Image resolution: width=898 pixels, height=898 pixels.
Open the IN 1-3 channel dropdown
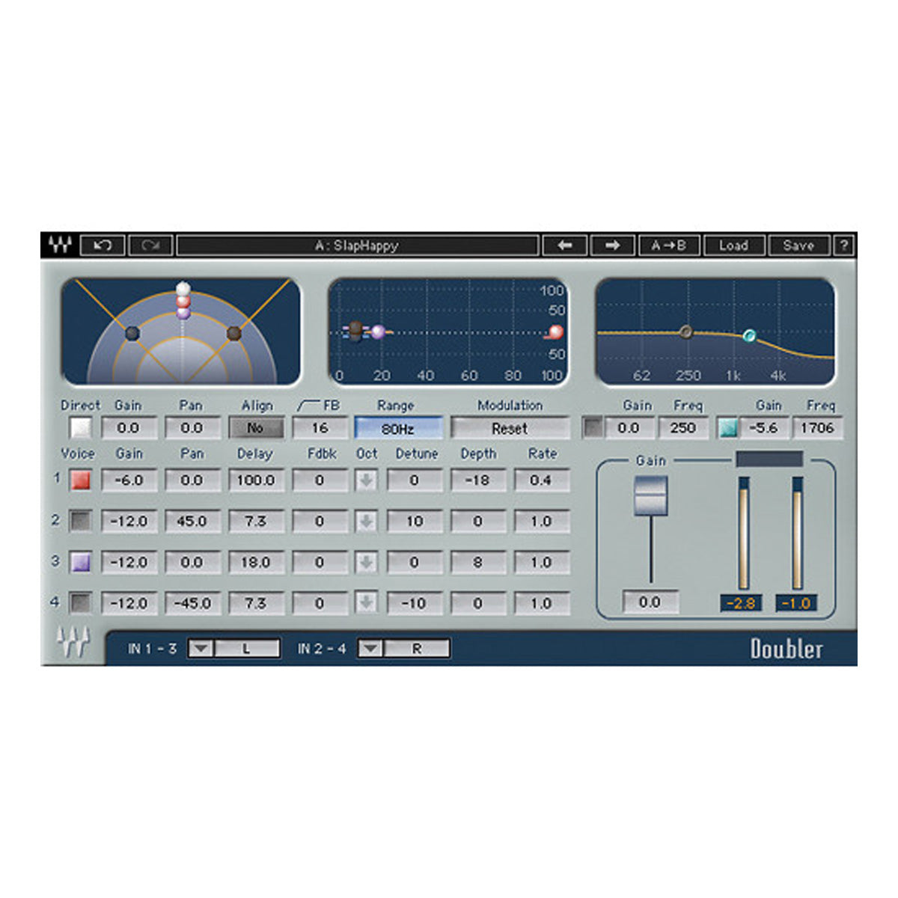(201, 648)
